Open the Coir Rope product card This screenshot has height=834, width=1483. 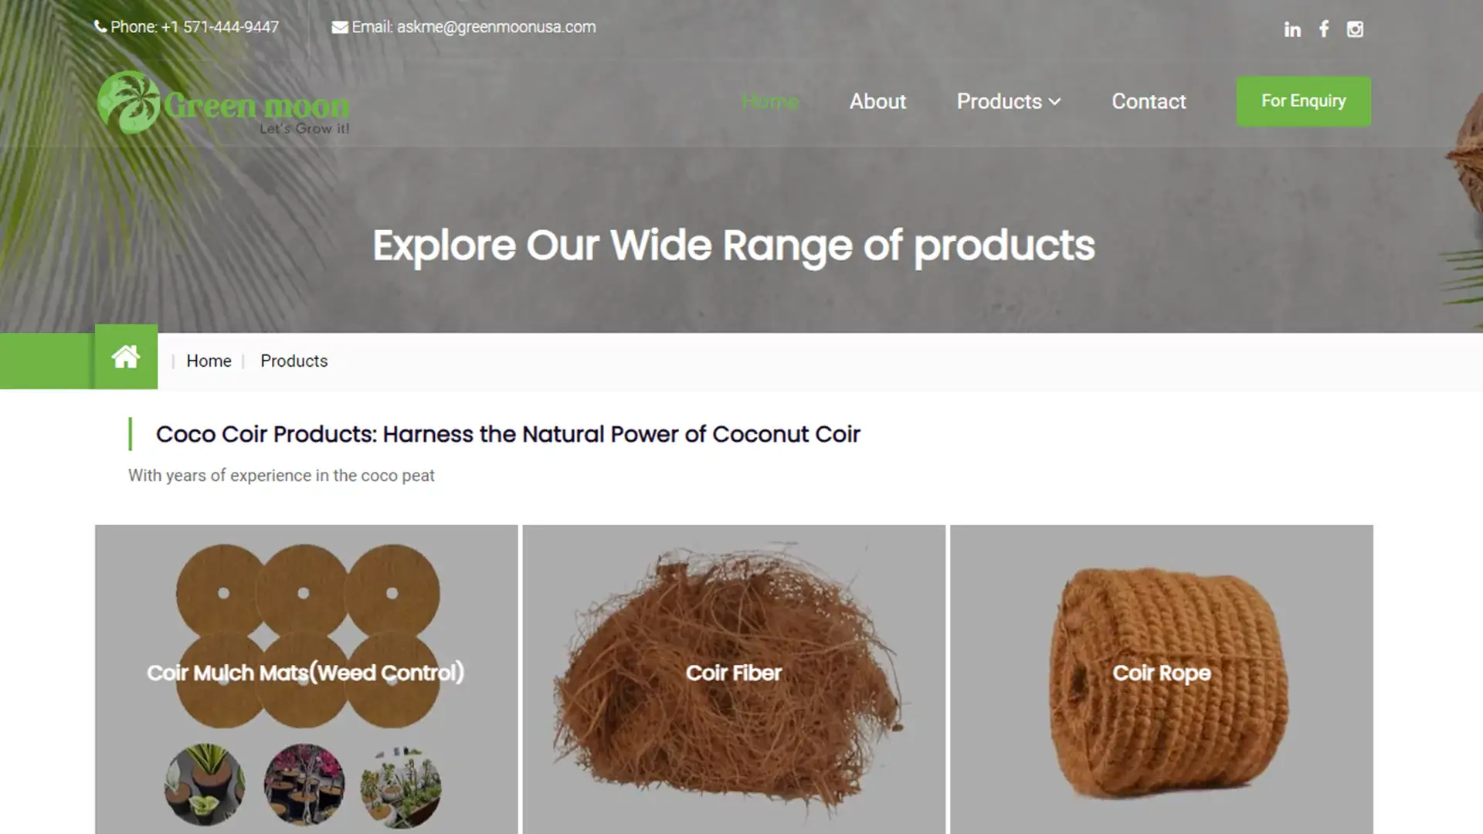pyautogui.click(x=1162, y=680)
